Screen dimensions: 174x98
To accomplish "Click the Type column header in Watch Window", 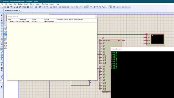I will (34, 19).
